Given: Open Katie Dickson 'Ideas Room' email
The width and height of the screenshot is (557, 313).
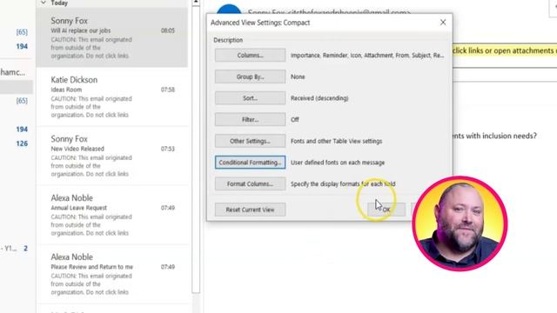Looking at the screenshot, I should [x=112, y=97].
